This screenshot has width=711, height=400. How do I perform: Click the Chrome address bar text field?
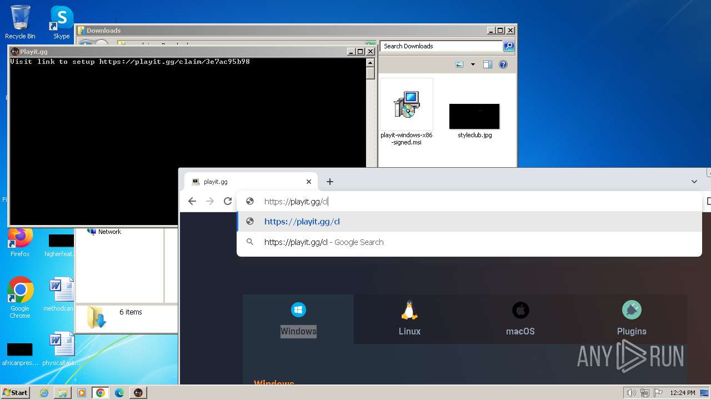pos(469,202)
